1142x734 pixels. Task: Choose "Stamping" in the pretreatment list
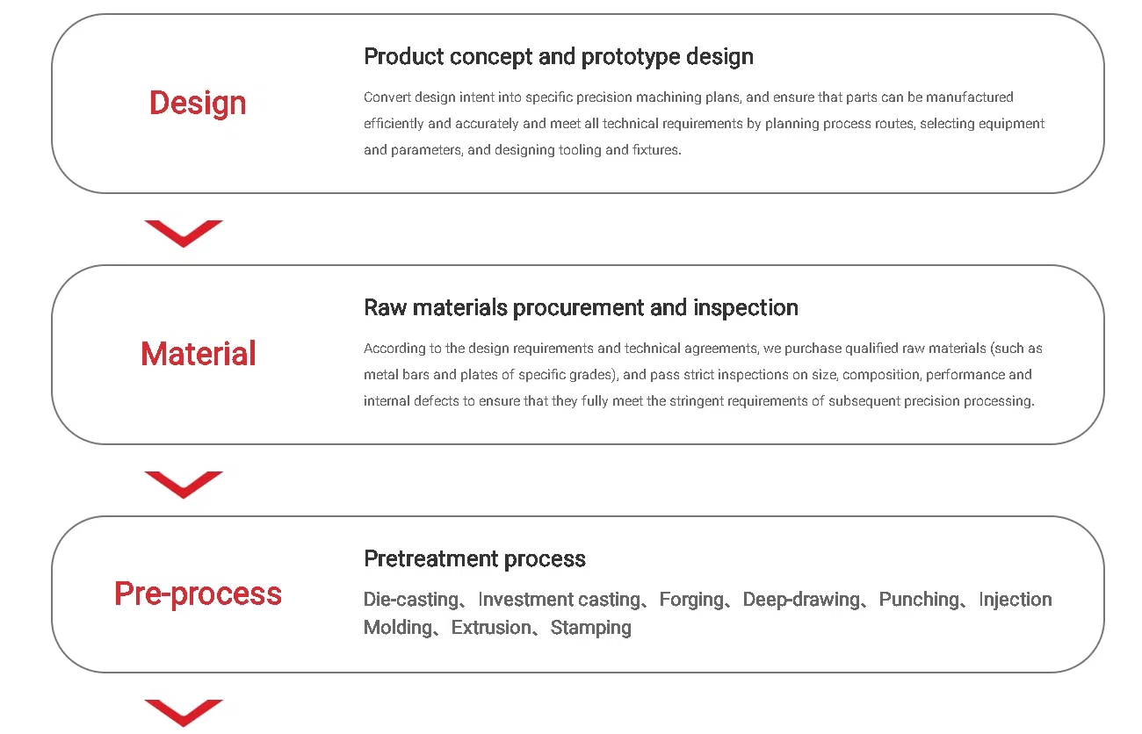[590, 628]
